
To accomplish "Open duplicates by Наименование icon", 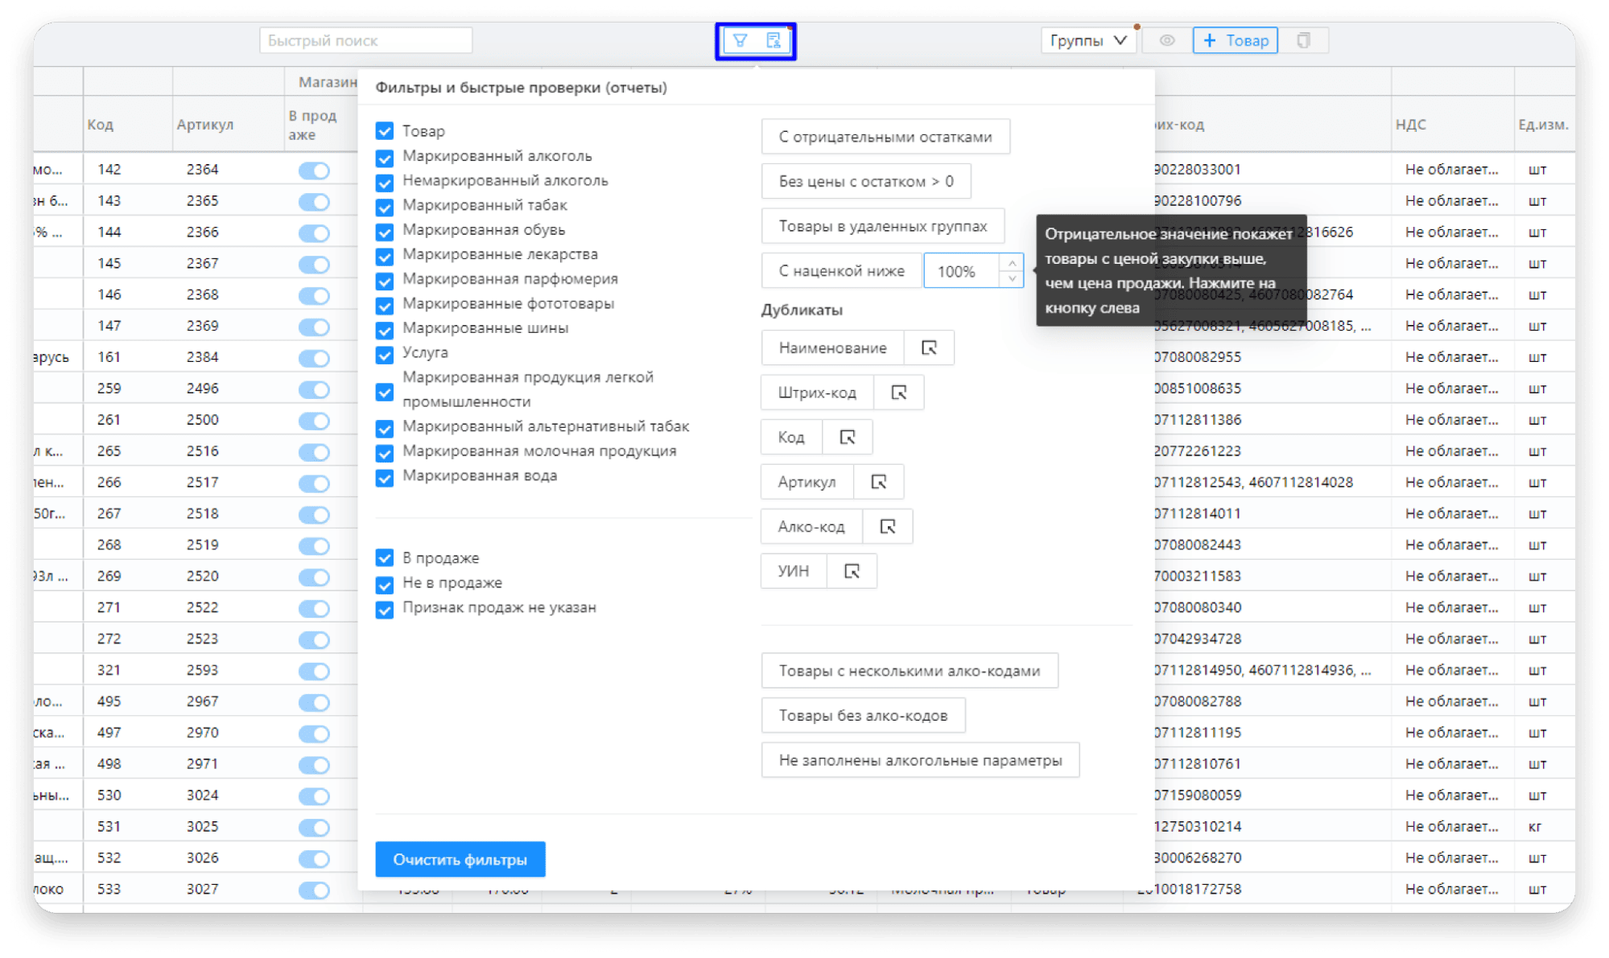I will click(929, 347).
